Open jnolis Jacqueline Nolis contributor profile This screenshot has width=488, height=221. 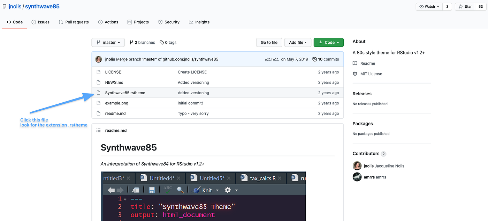click(x=384, y=166)
